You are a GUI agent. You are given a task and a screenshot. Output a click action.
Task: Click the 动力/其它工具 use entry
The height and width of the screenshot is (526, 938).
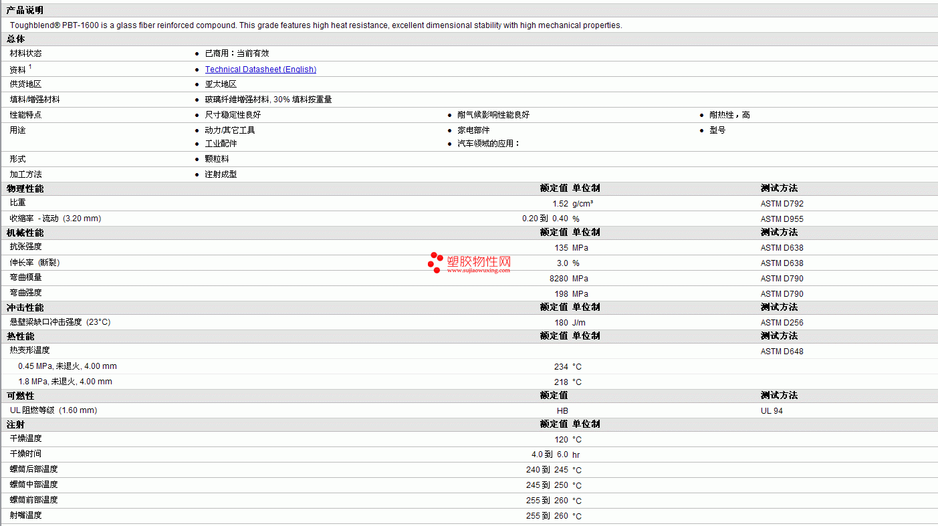[x=229, y=130]
